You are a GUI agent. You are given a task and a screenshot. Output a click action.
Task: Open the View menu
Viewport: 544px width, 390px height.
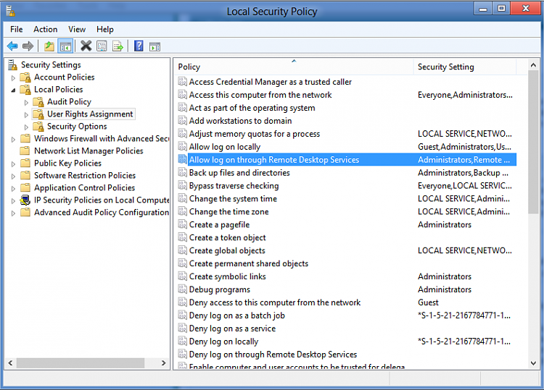point(77,30)
